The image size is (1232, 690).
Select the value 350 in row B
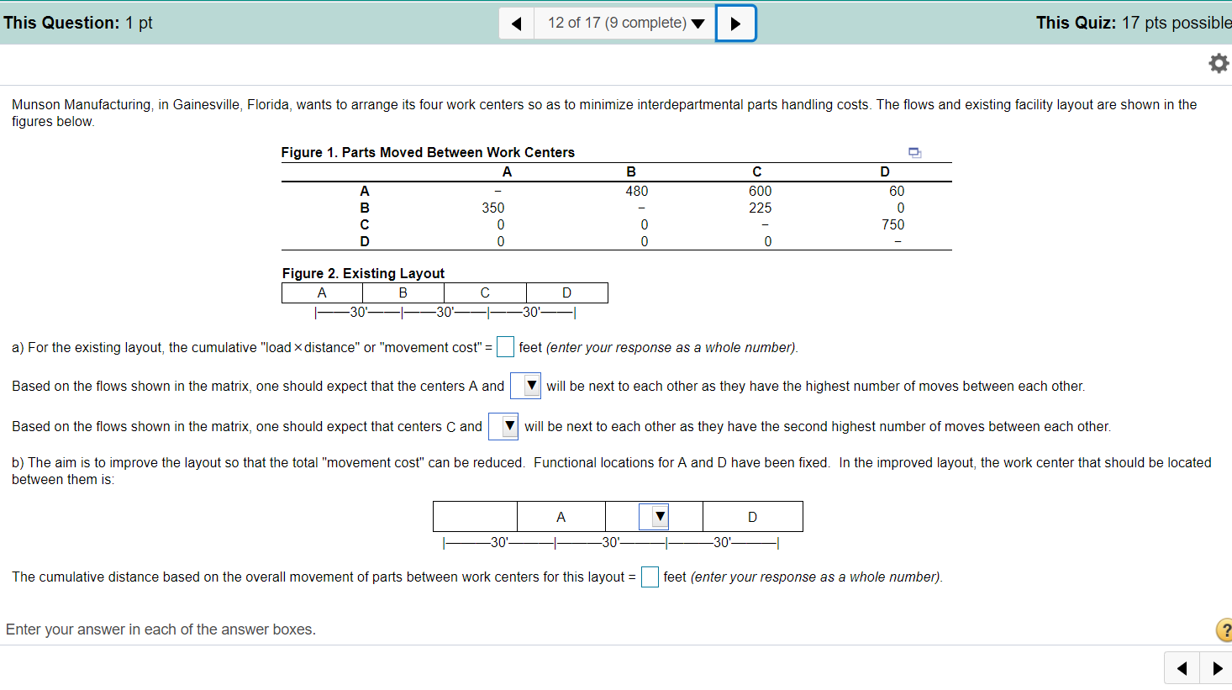[x=493, y=208]
